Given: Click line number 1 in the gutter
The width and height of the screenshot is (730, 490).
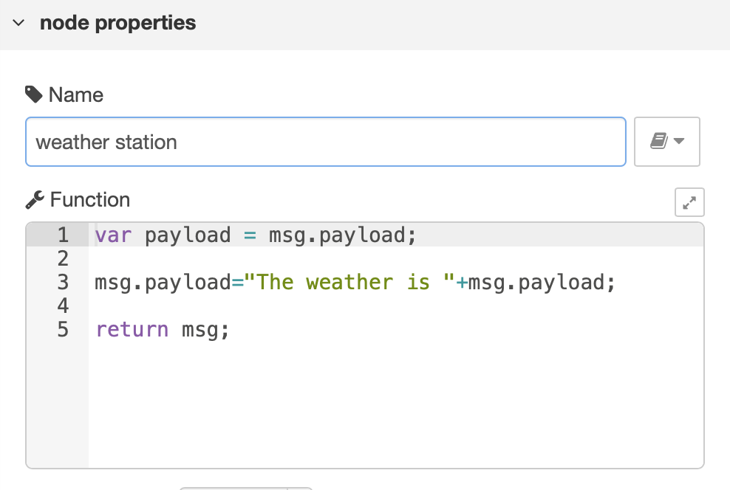Looking at the screenshot, I should (x=63, y=235).
